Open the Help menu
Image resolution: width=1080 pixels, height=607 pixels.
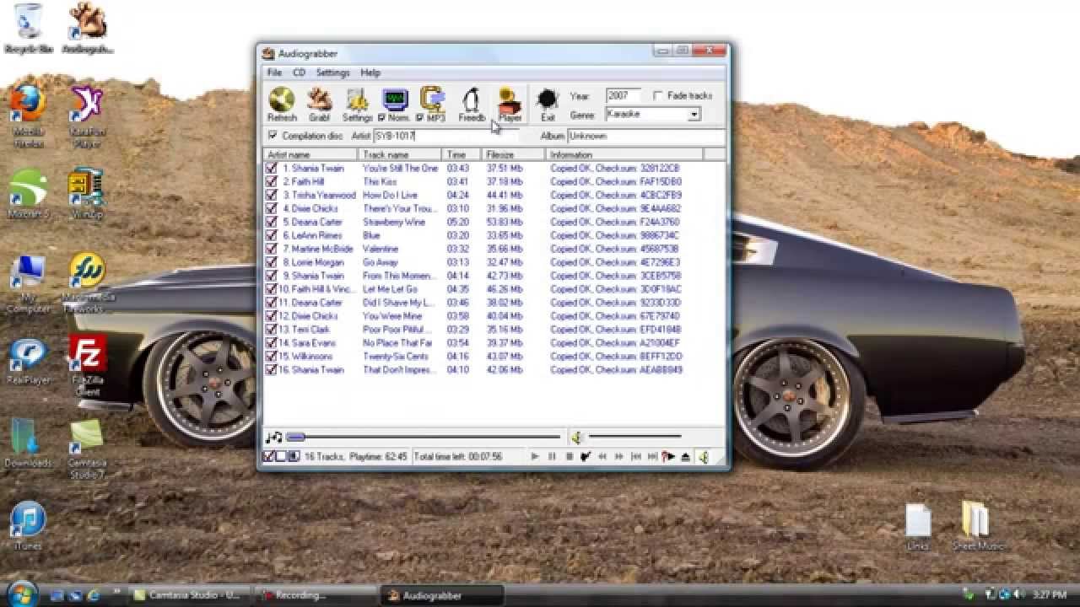(x=370, y=73)
